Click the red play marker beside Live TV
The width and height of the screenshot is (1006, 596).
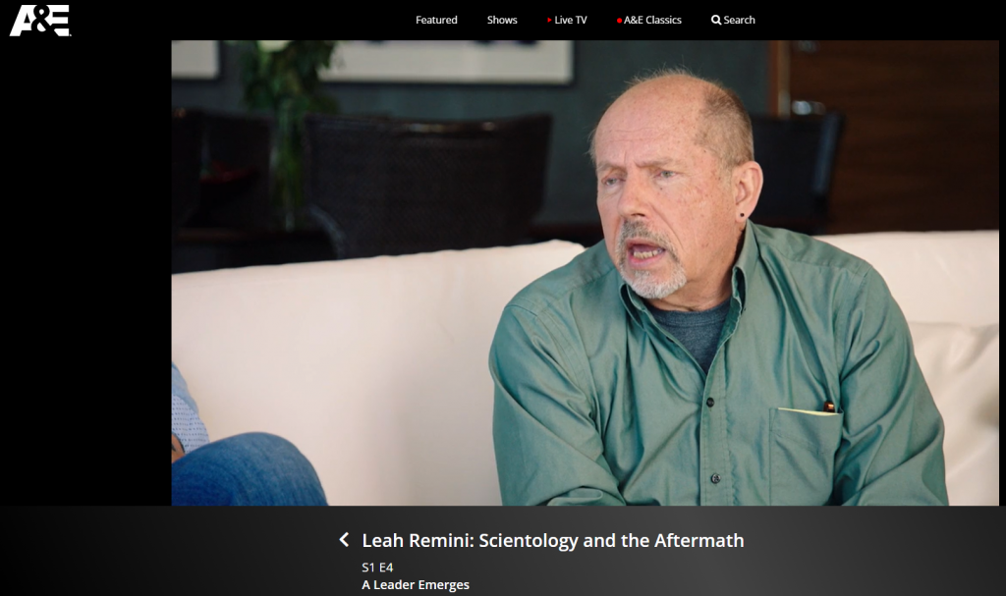point(549,20)
